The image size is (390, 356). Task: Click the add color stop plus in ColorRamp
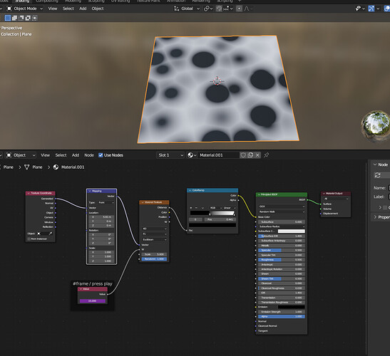pos(191,208)
